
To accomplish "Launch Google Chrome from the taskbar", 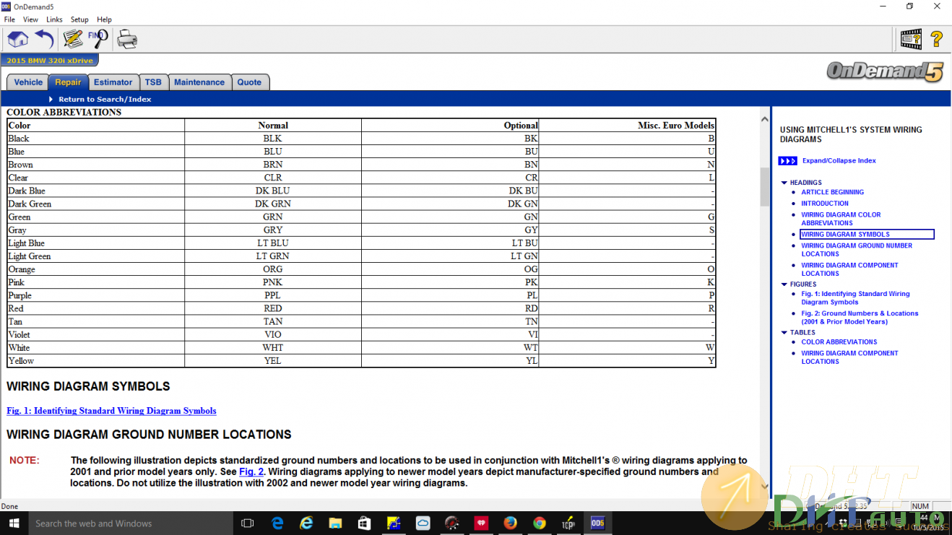I will 540,523.
